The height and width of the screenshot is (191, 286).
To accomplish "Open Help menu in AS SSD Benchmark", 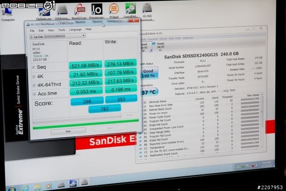I will 88,29.
